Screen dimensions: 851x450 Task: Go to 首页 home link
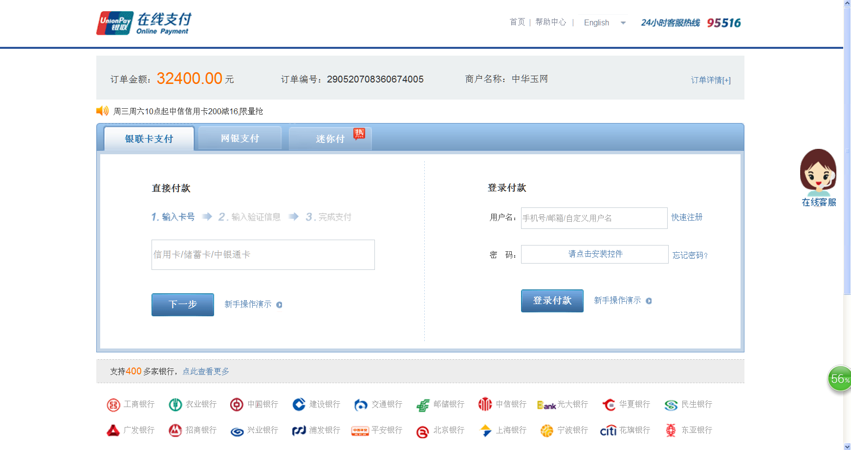(x=517, y=22)
